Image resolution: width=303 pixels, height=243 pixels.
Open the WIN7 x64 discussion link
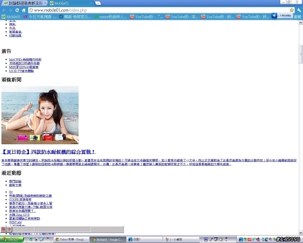[x=15, y=222]
